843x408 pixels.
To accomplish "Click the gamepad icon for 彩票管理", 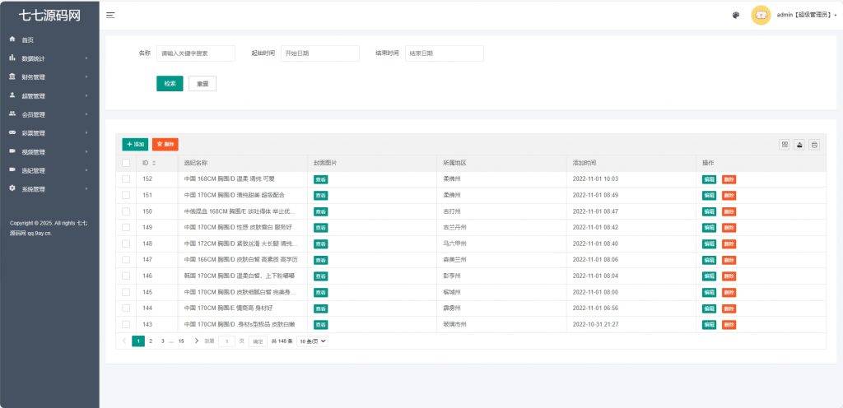I will [x=12, y=132].
